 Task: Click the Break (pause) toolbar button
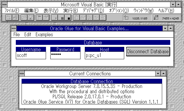coord(61,18)
